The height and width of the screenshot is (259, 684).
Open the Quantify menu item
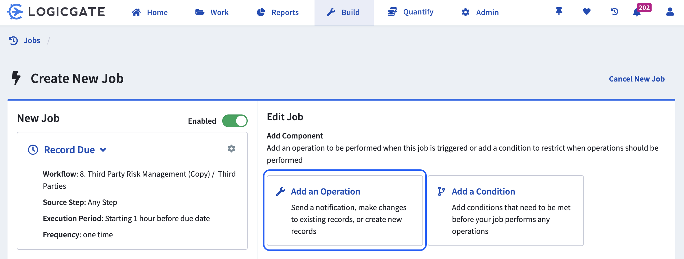(410, 12)
